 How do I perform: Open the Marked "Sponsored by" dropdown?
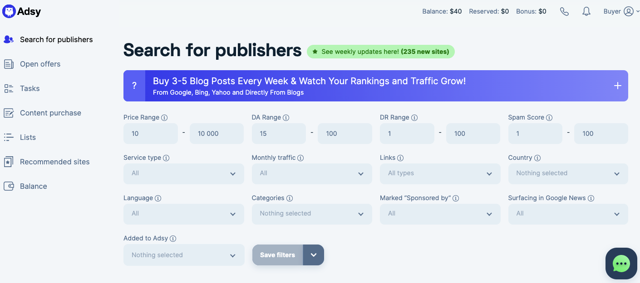coord(440,214)
